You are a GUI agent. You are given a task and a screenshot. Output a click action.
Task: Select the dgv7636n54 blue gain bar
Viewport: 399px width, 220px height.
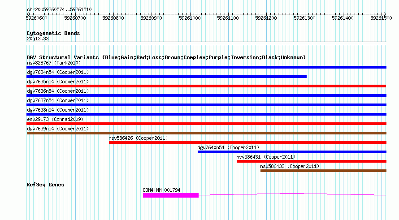[x=206, y=95]
